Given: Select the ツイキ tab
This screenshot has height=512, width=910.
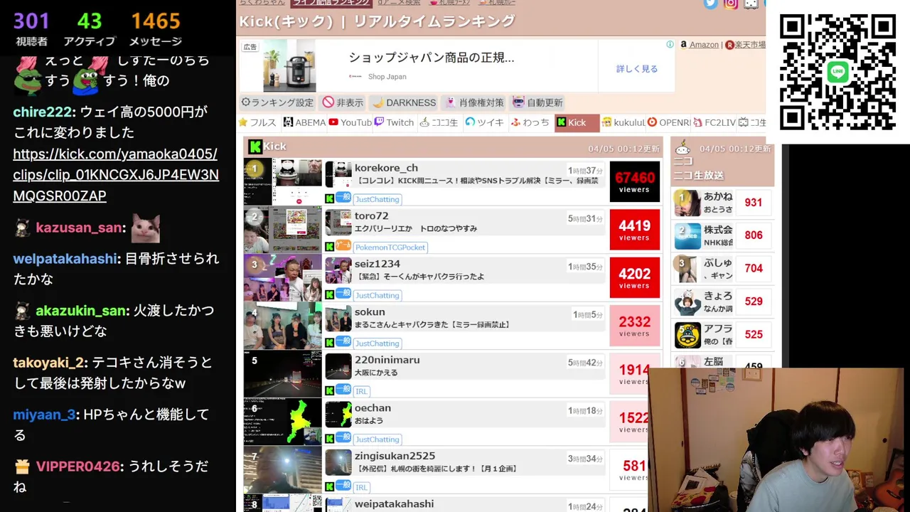Looking at the screenshot, I should point(484,122).
